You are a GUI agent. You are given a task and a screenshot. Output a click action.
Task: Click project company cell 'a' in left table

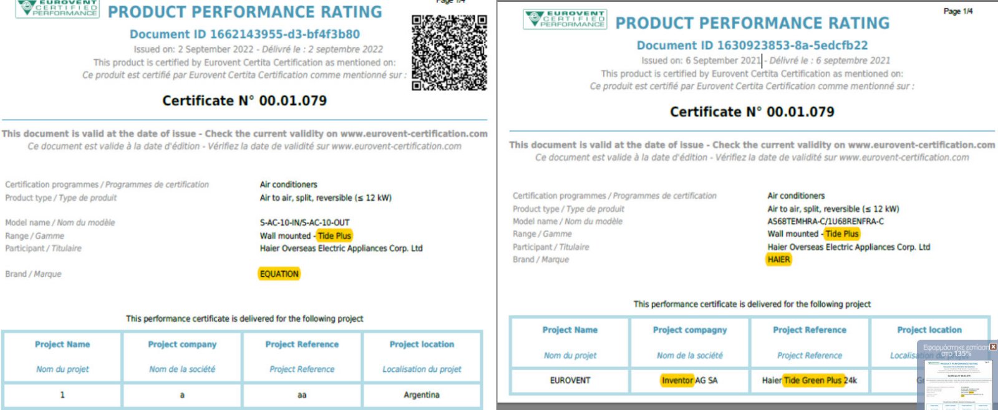point(182,395)
